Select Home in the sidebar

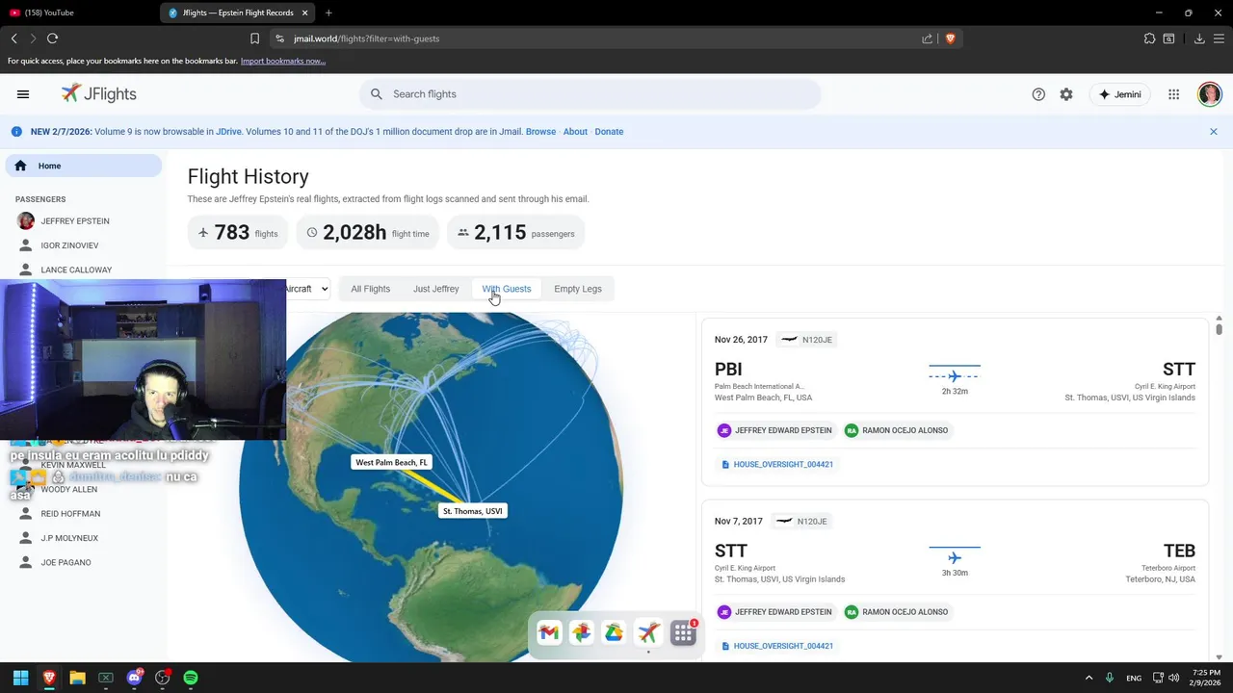tap(84, 166)
